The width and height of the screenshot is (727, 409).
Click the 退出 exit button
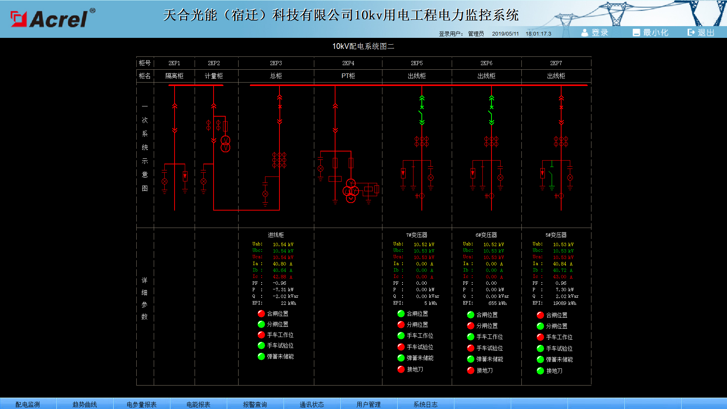coord(701,33)
